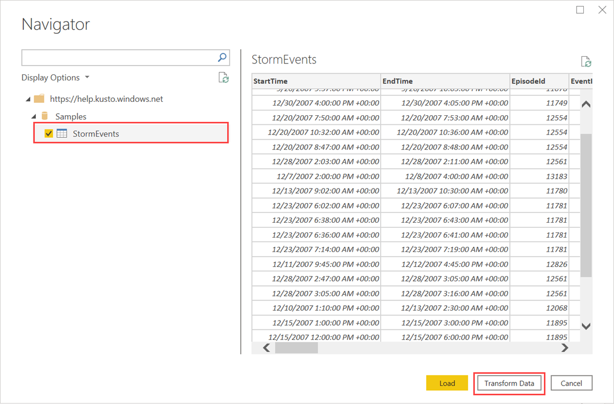
Task: Click StartTime cell 12/11/2007 9:45:00 PM
Action: [316, 264]
